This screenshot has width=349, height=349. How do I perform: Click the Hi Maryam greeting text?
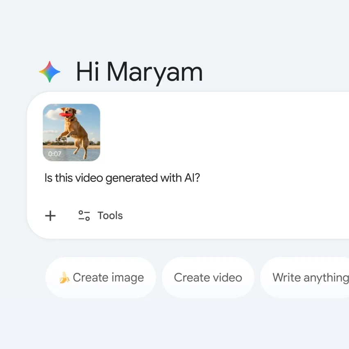tap(139, 72)
